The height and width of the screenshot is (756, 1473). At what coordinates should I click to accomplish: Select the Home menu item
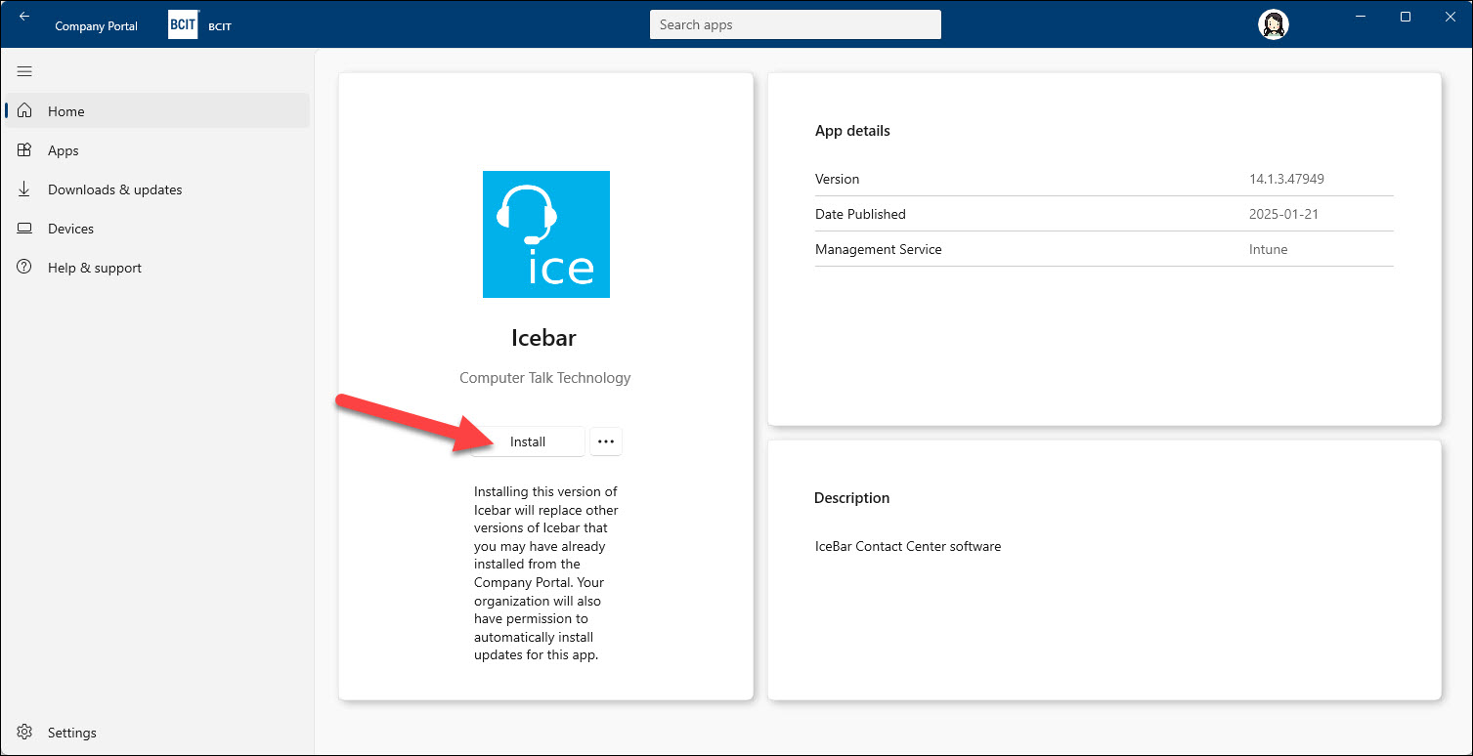pos(65,110)
